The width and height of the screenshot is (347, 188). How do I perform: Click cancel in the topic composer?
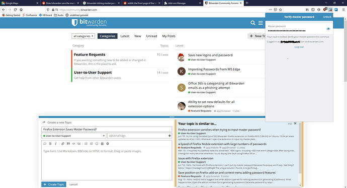(x=73, y=184)
